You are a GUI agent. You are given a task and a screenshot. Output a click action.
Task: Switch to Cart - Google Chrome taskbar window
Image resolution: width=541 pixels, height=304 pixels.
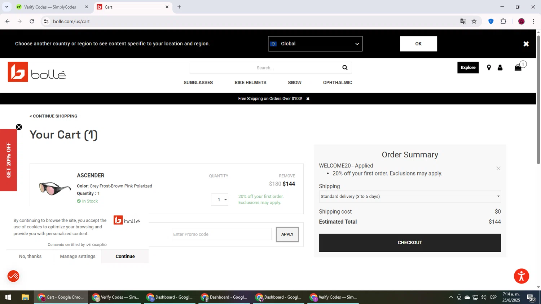[x=61, y=297]
